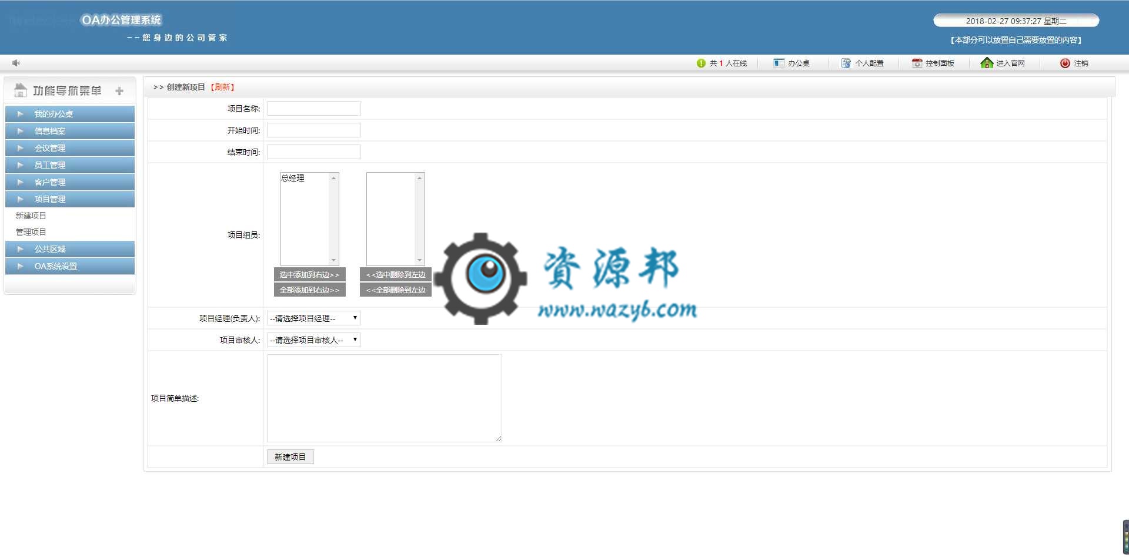Click the green online users icon

pos(701,63)
